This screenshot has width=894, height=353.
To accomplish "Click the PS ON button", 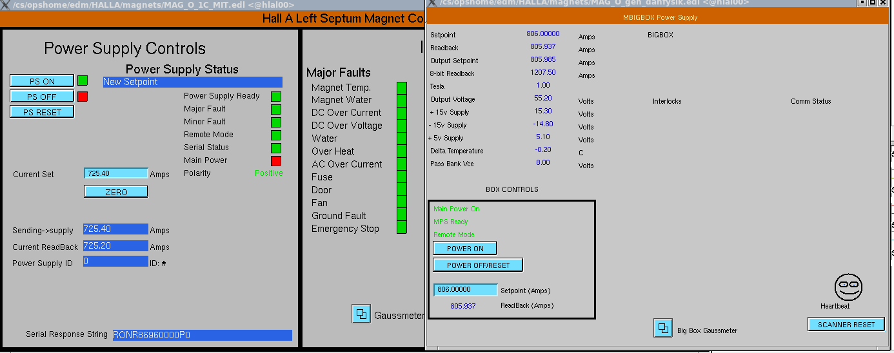I will point(42,81).
